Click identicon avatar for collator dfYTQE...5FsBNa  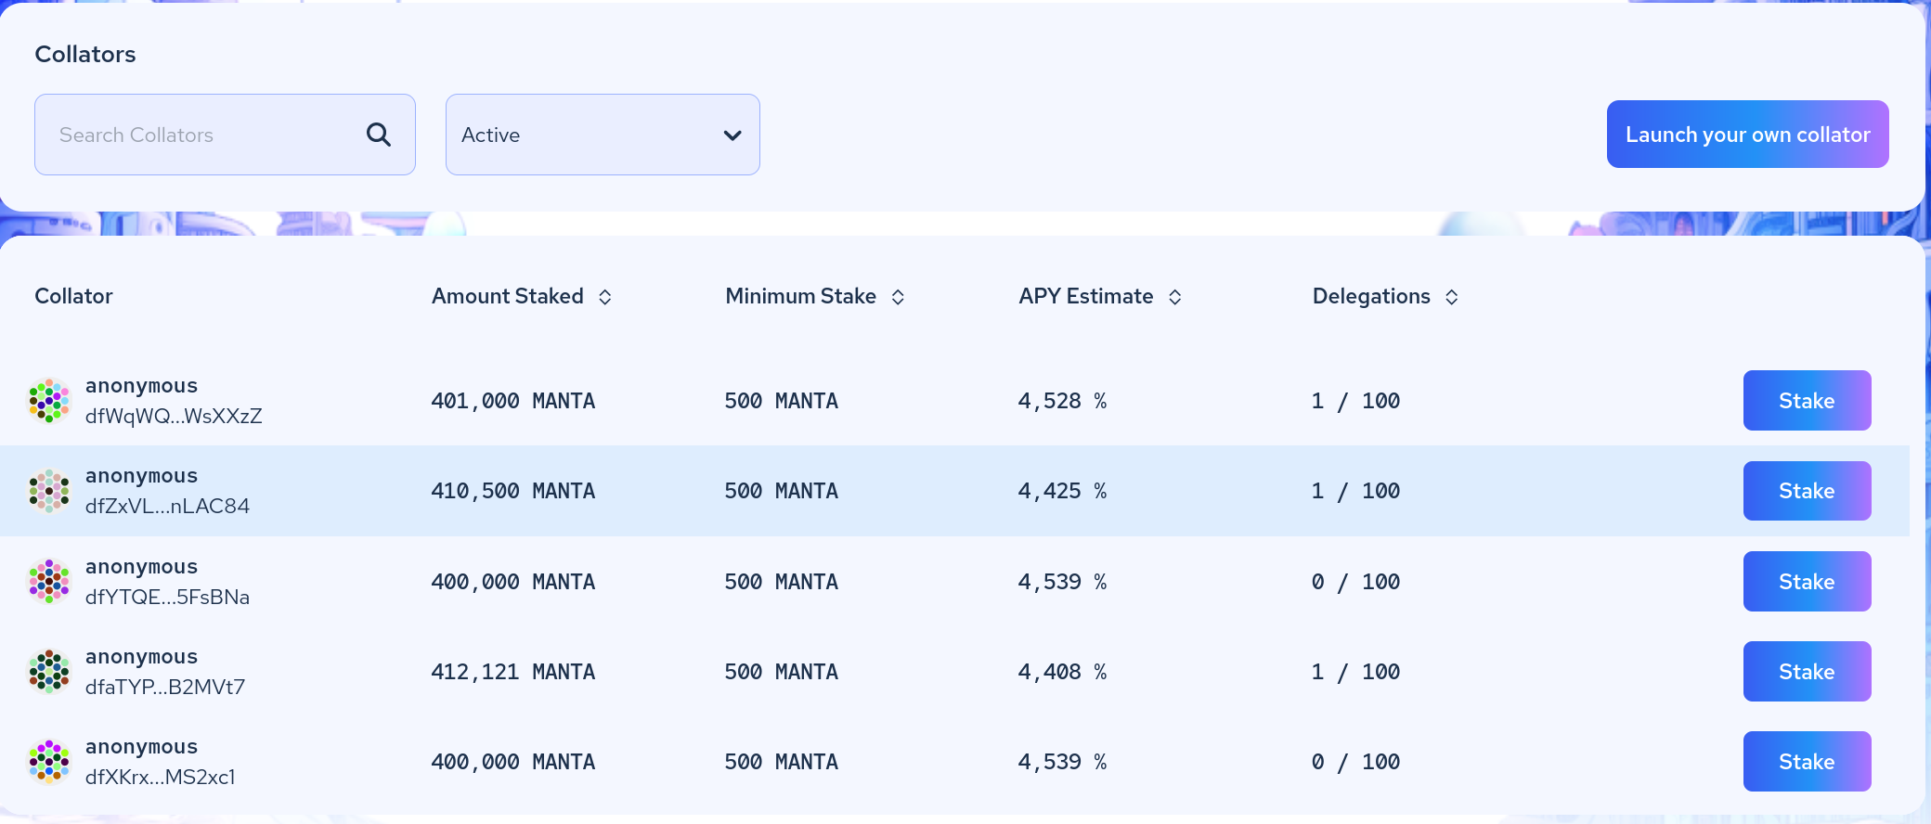tap(49, 582)
